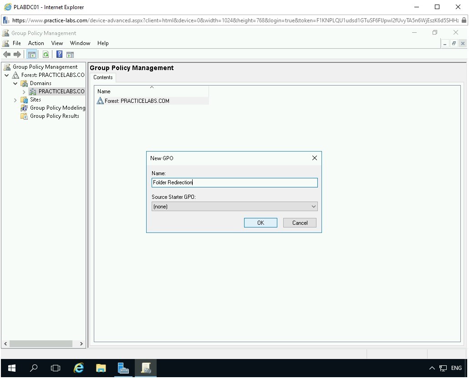Select Group Policy Management root node
This screenshot has width=469, height=379.
45,66
